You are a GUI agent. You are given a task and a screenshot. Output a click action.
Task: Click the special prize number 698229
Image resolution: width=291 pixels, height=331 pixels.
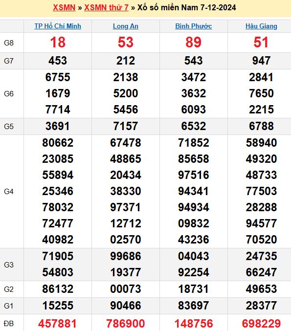click(262, 324)
